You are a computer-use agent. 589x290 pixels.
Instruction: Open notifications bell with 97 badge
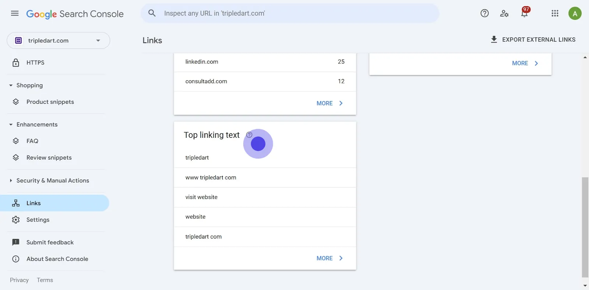pos(525,13)
